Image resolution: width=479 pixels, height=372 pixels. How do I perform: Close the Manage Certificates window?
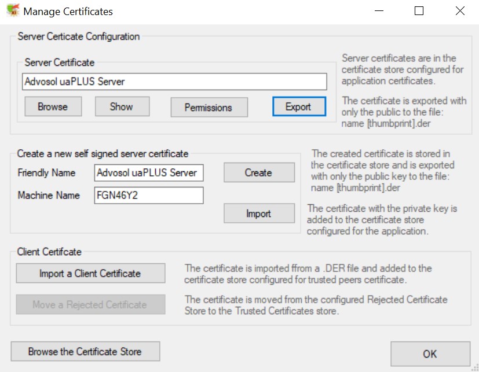[x=459, y=11]
